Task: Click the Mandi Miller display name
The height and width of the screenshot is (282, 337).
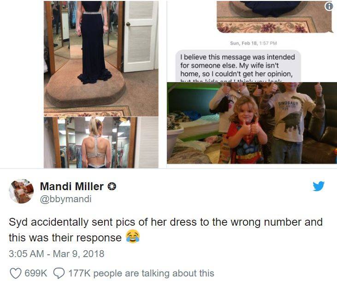Action: click(72, 186)
